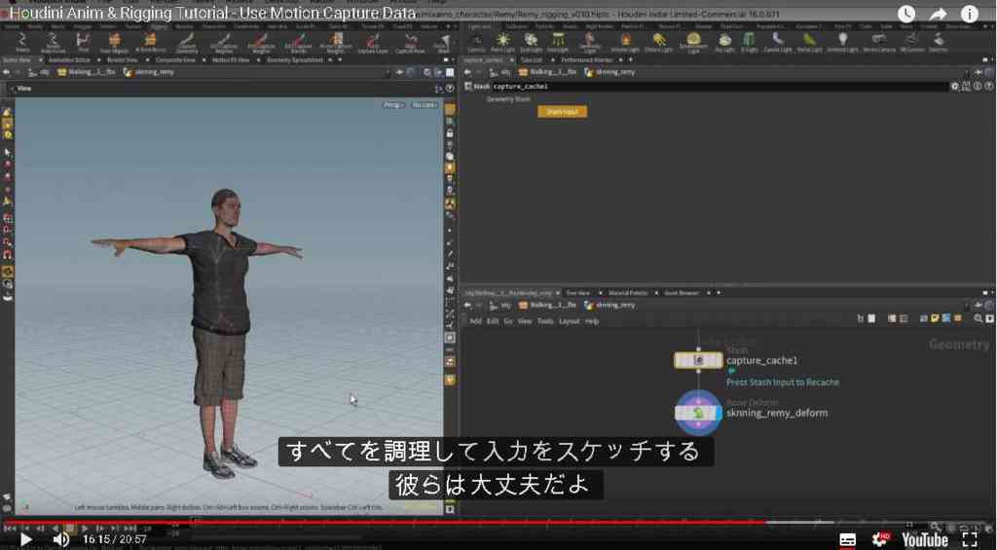997x550 pixels.
Task: Click the red YouTube progress bar
Action: pyautogui.click(x=384, y=522)
